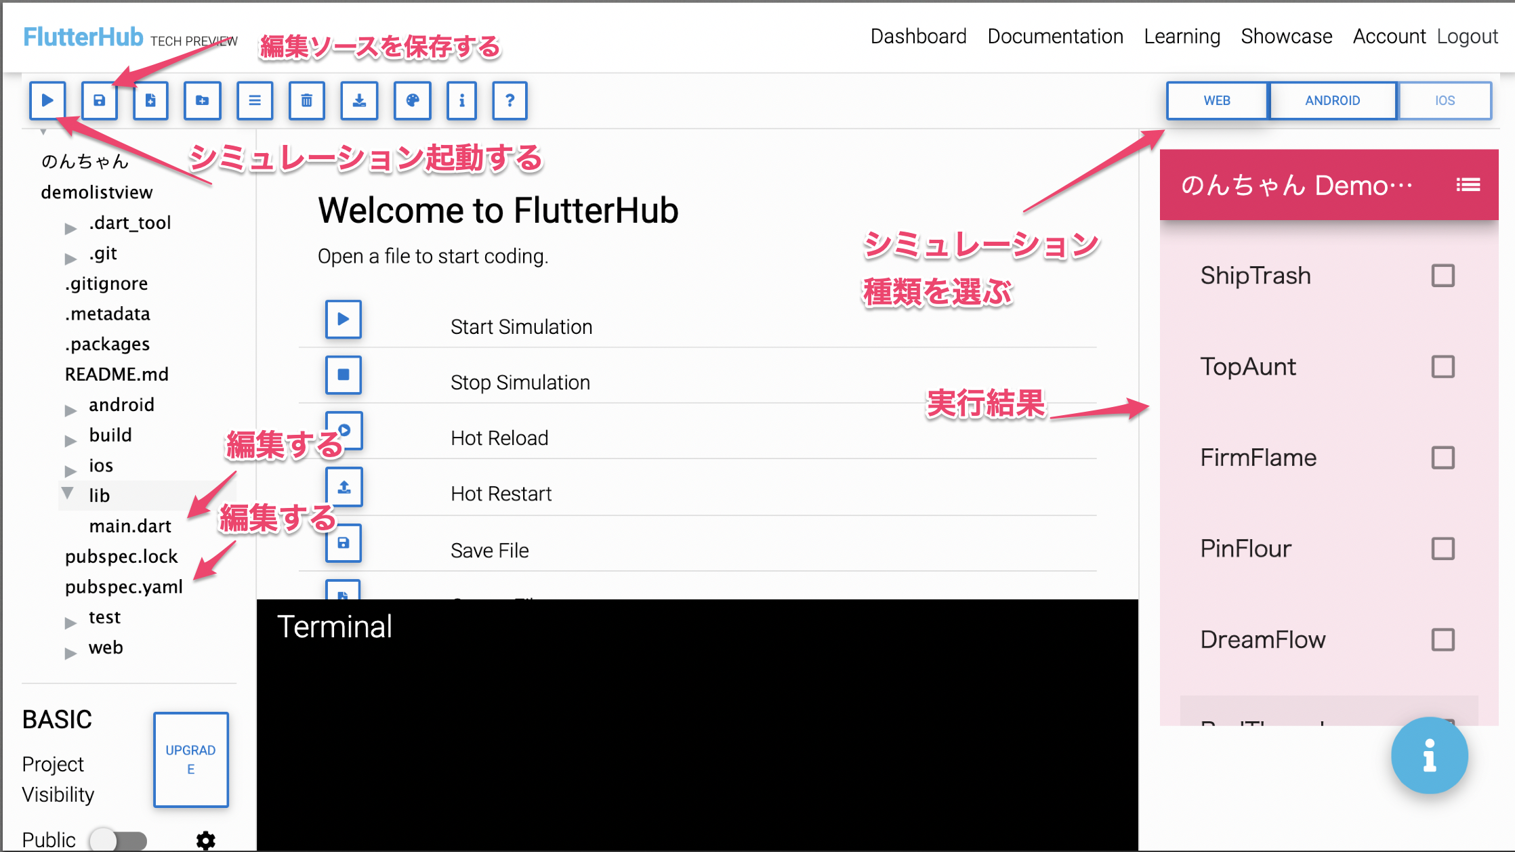Start the simulation with the play icon
Image resolution: width=1515 pixels, height=852 pixels.
(x=47, y=100)
